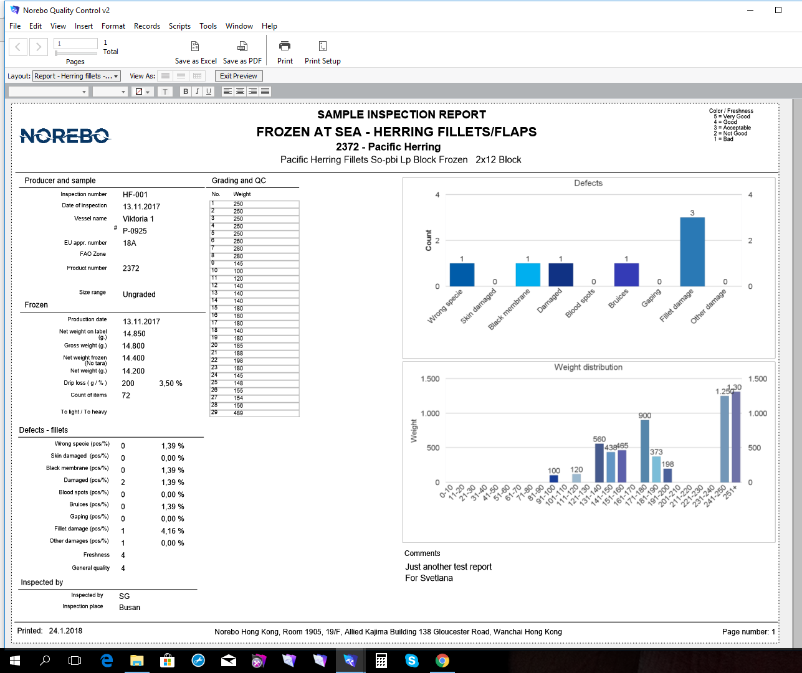
Task: Click the drip loss percentage 3,50 %
Action: (171, 384)
